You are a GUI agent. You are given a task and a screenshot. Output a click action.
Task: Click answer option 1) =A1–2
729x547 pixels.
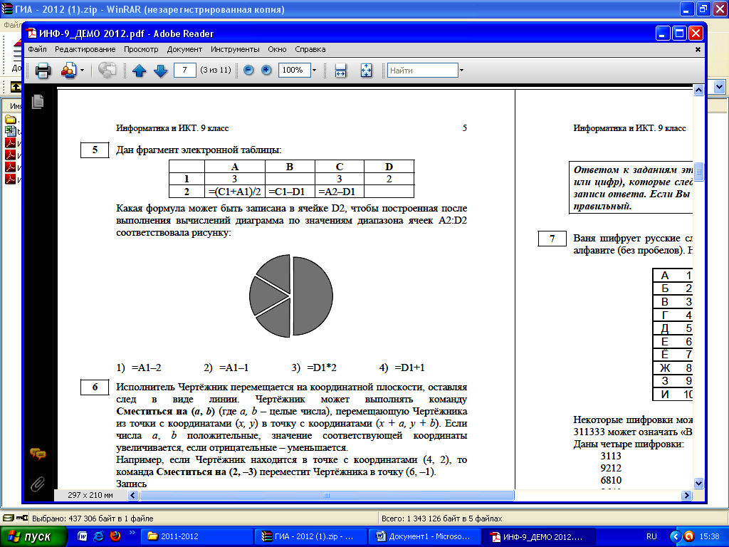pos(139,368)
